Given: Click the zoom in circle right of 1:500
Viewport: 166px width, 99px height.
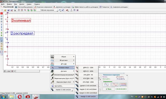Looking at the screenshot, I should [x=12, y=71].
